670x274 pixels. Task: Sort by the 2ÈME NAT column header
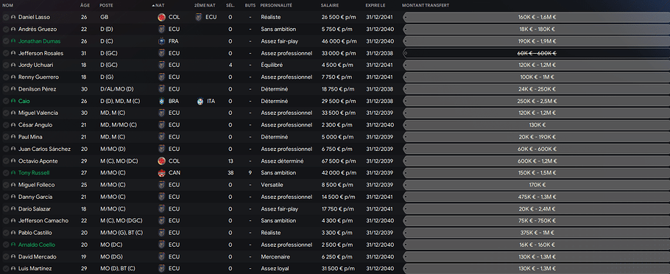point(205,6)
